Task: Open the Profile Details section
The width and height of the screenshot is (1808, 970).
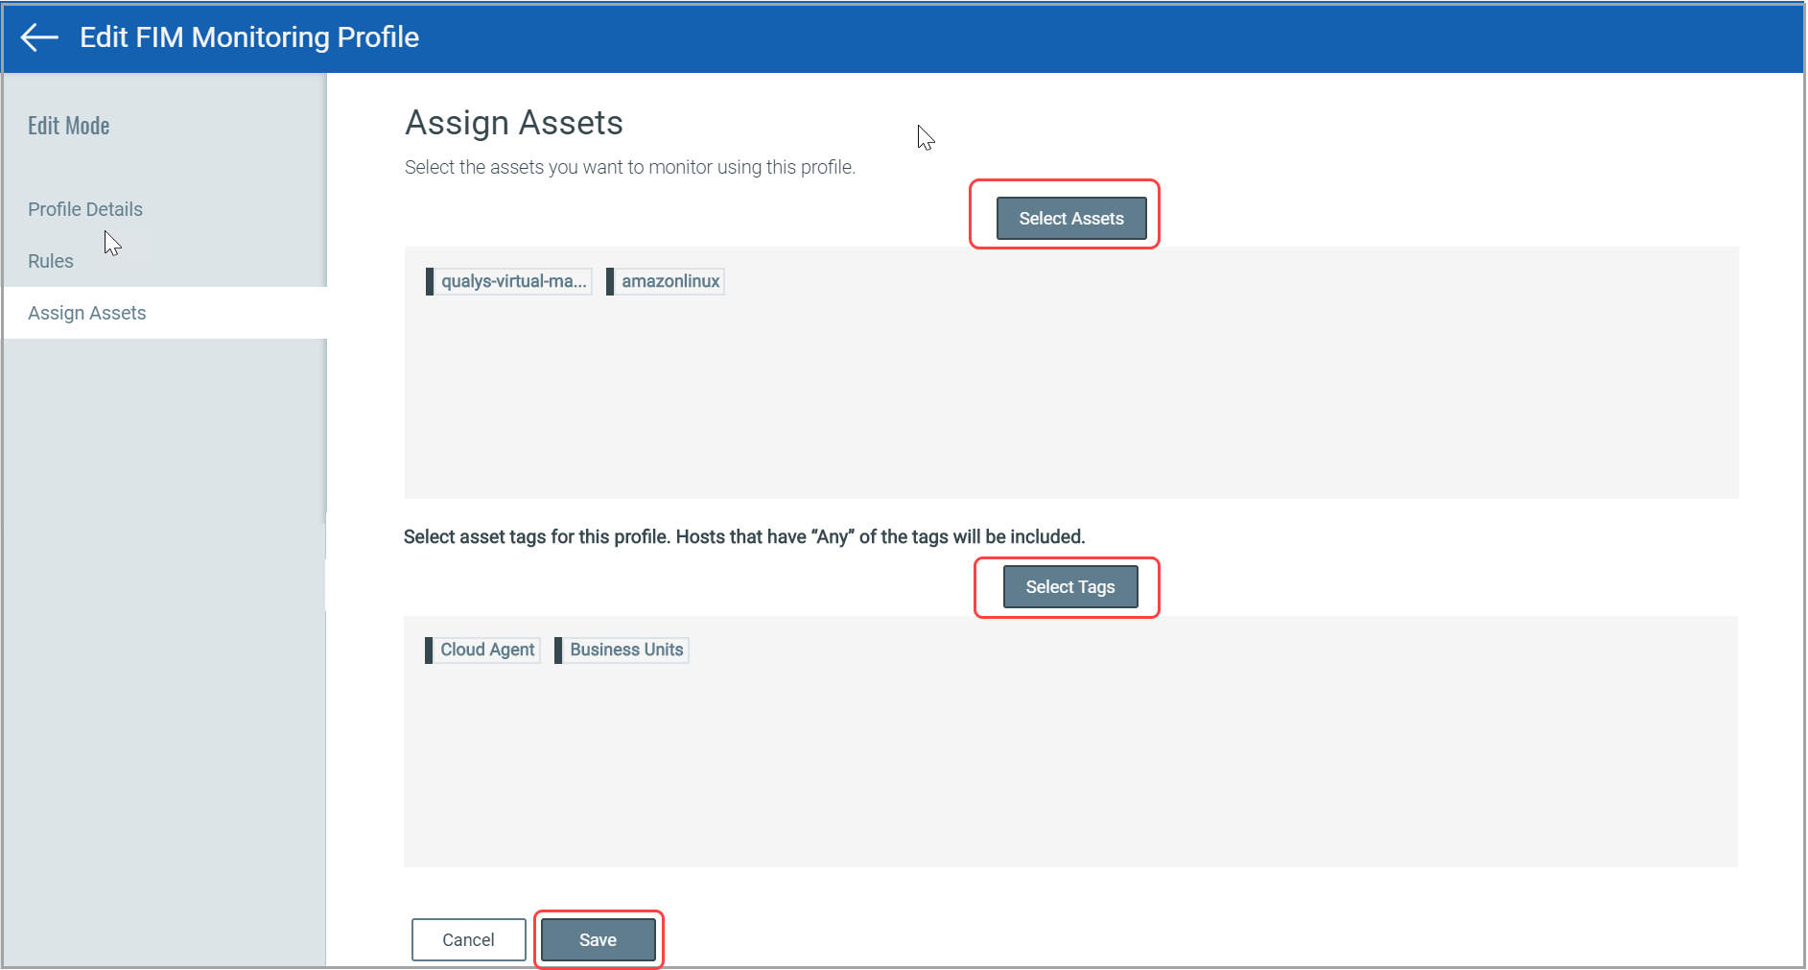Action: [85, 209]
